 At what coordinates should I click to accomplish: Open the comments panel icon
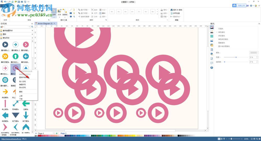point(212,63)
